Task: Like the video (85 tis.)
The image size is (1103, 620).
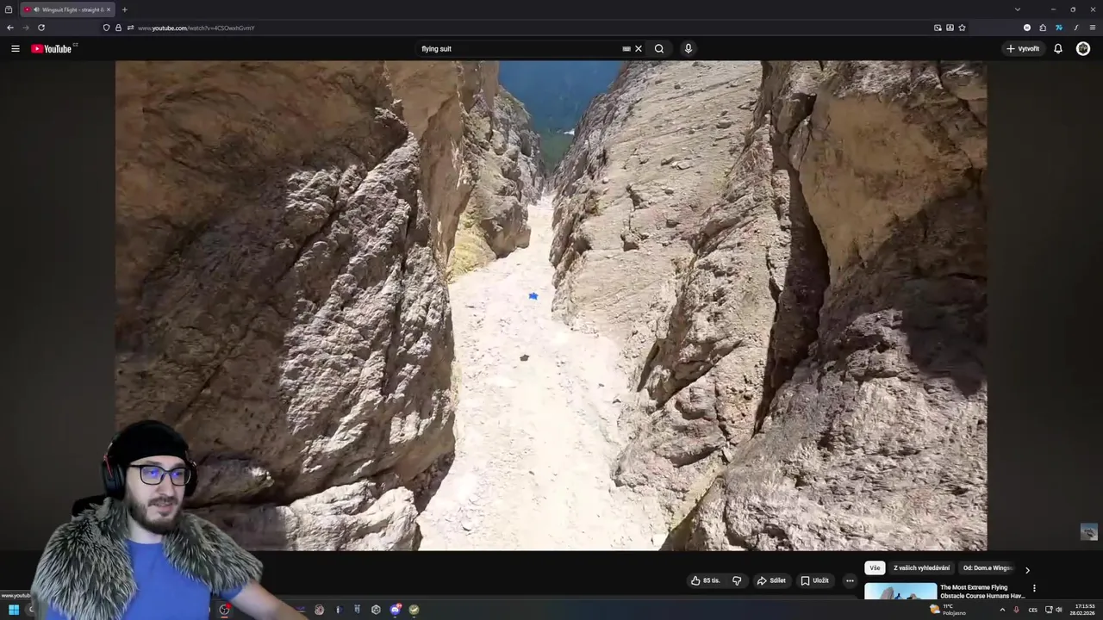Action: 706,580
